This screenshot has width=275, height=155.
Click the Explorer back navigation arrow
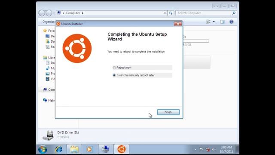pyautogui.click(x=42, y=13)
